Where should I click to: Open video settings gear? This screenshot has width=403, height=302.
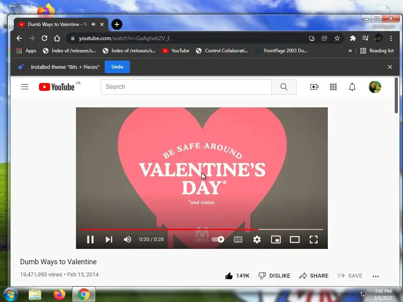tap(257, 239)
